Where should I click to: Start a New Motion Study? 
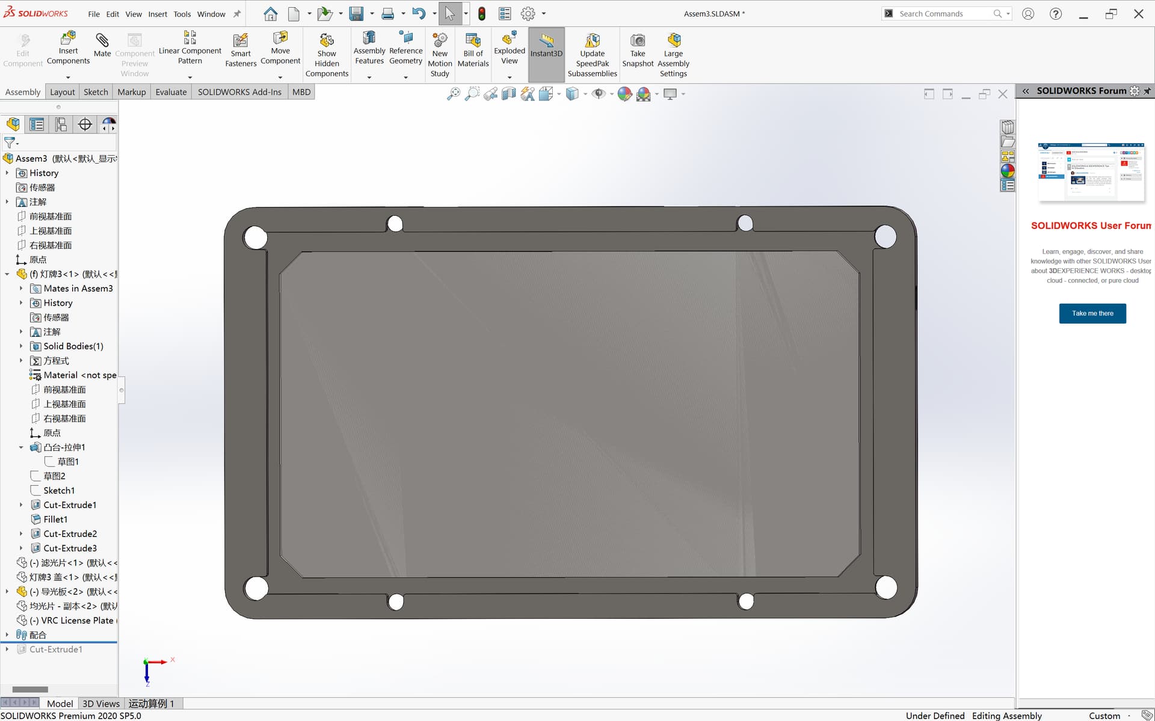coord(440,55)
